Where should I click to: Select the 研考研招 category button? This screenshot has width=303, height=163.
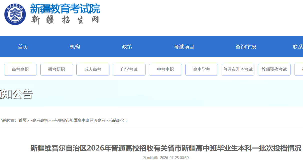(57, 69)
